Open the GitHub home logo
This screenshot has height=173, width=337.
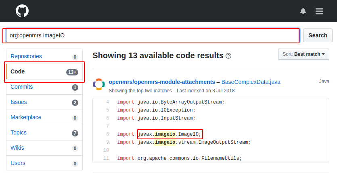(x=22, y=11)
